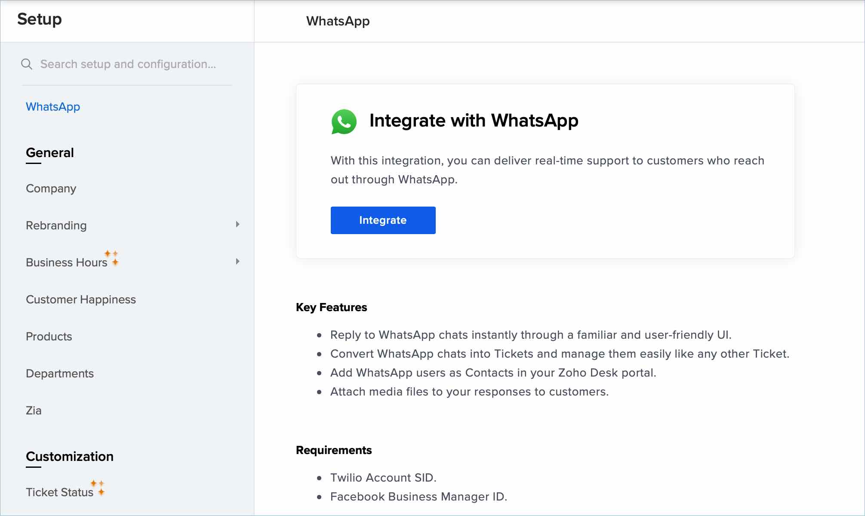Open Company settings

point(51,188)
